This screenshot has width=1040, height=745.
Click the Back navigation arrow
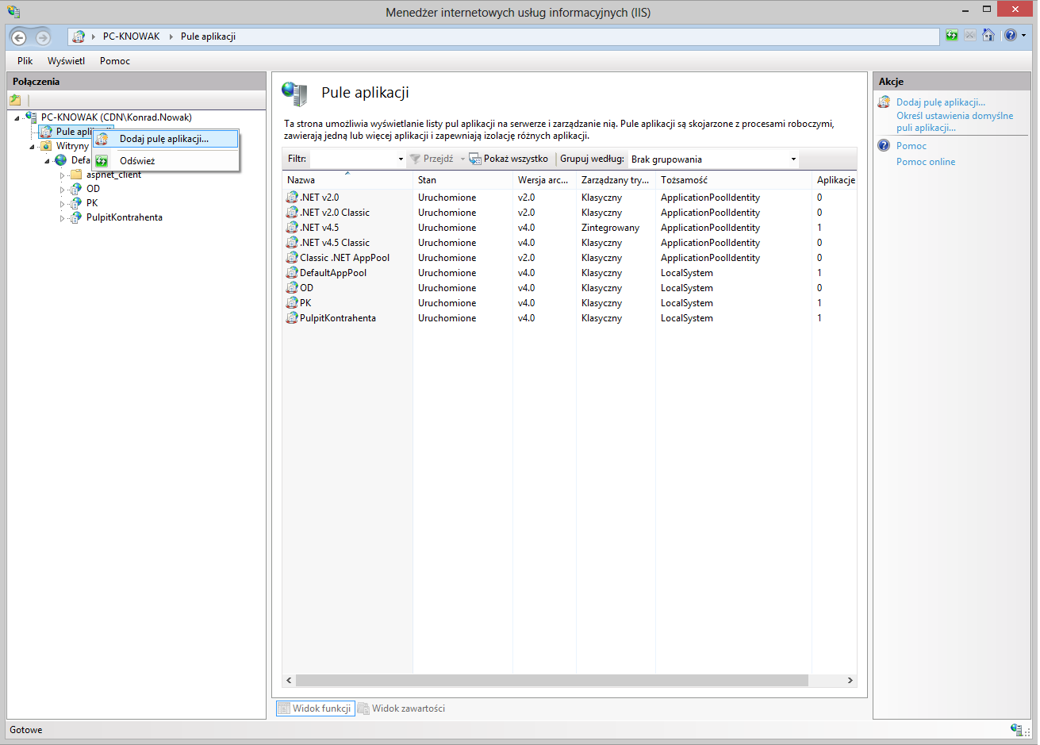point(19,37)
